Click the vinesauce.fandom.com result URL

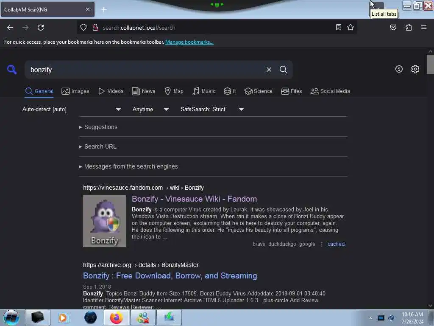pos(143,188)
